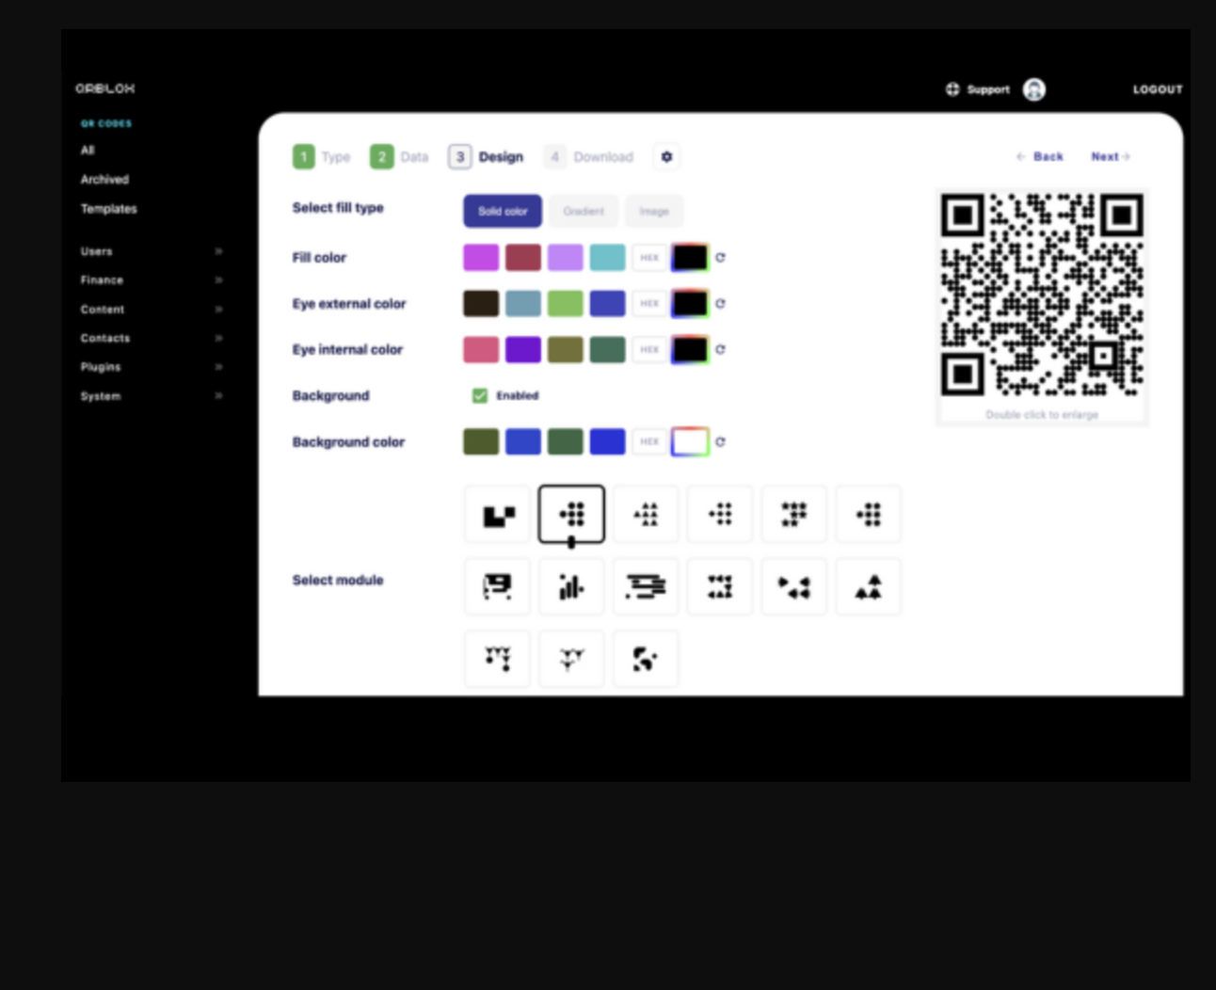Select the arrowhead triangles module style

pyautogui.click(x=793, y=585)
